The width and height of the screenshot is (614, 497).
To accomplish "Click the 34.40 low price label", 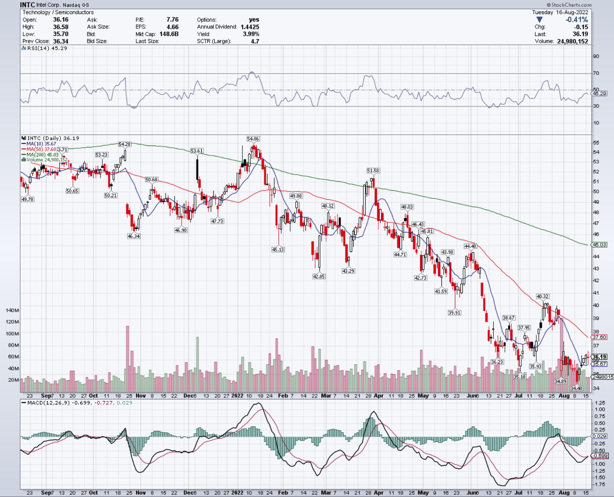I will click(x=576, y=388).
